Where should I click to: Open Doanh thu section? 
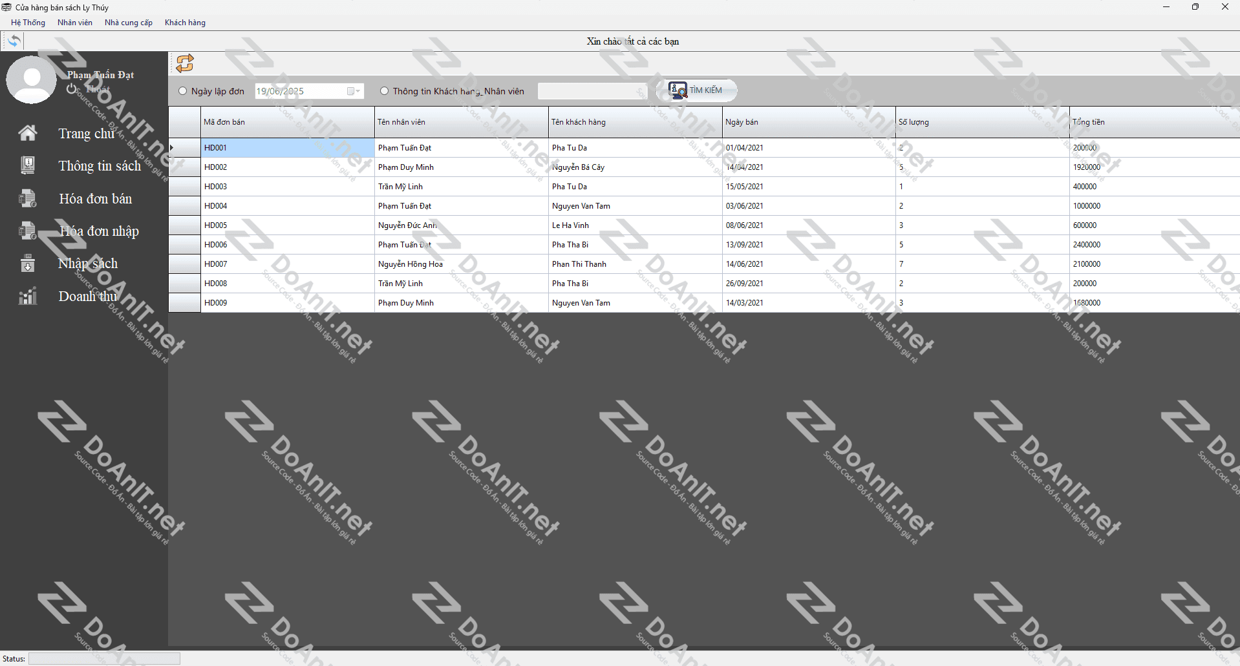coord(88,297)
